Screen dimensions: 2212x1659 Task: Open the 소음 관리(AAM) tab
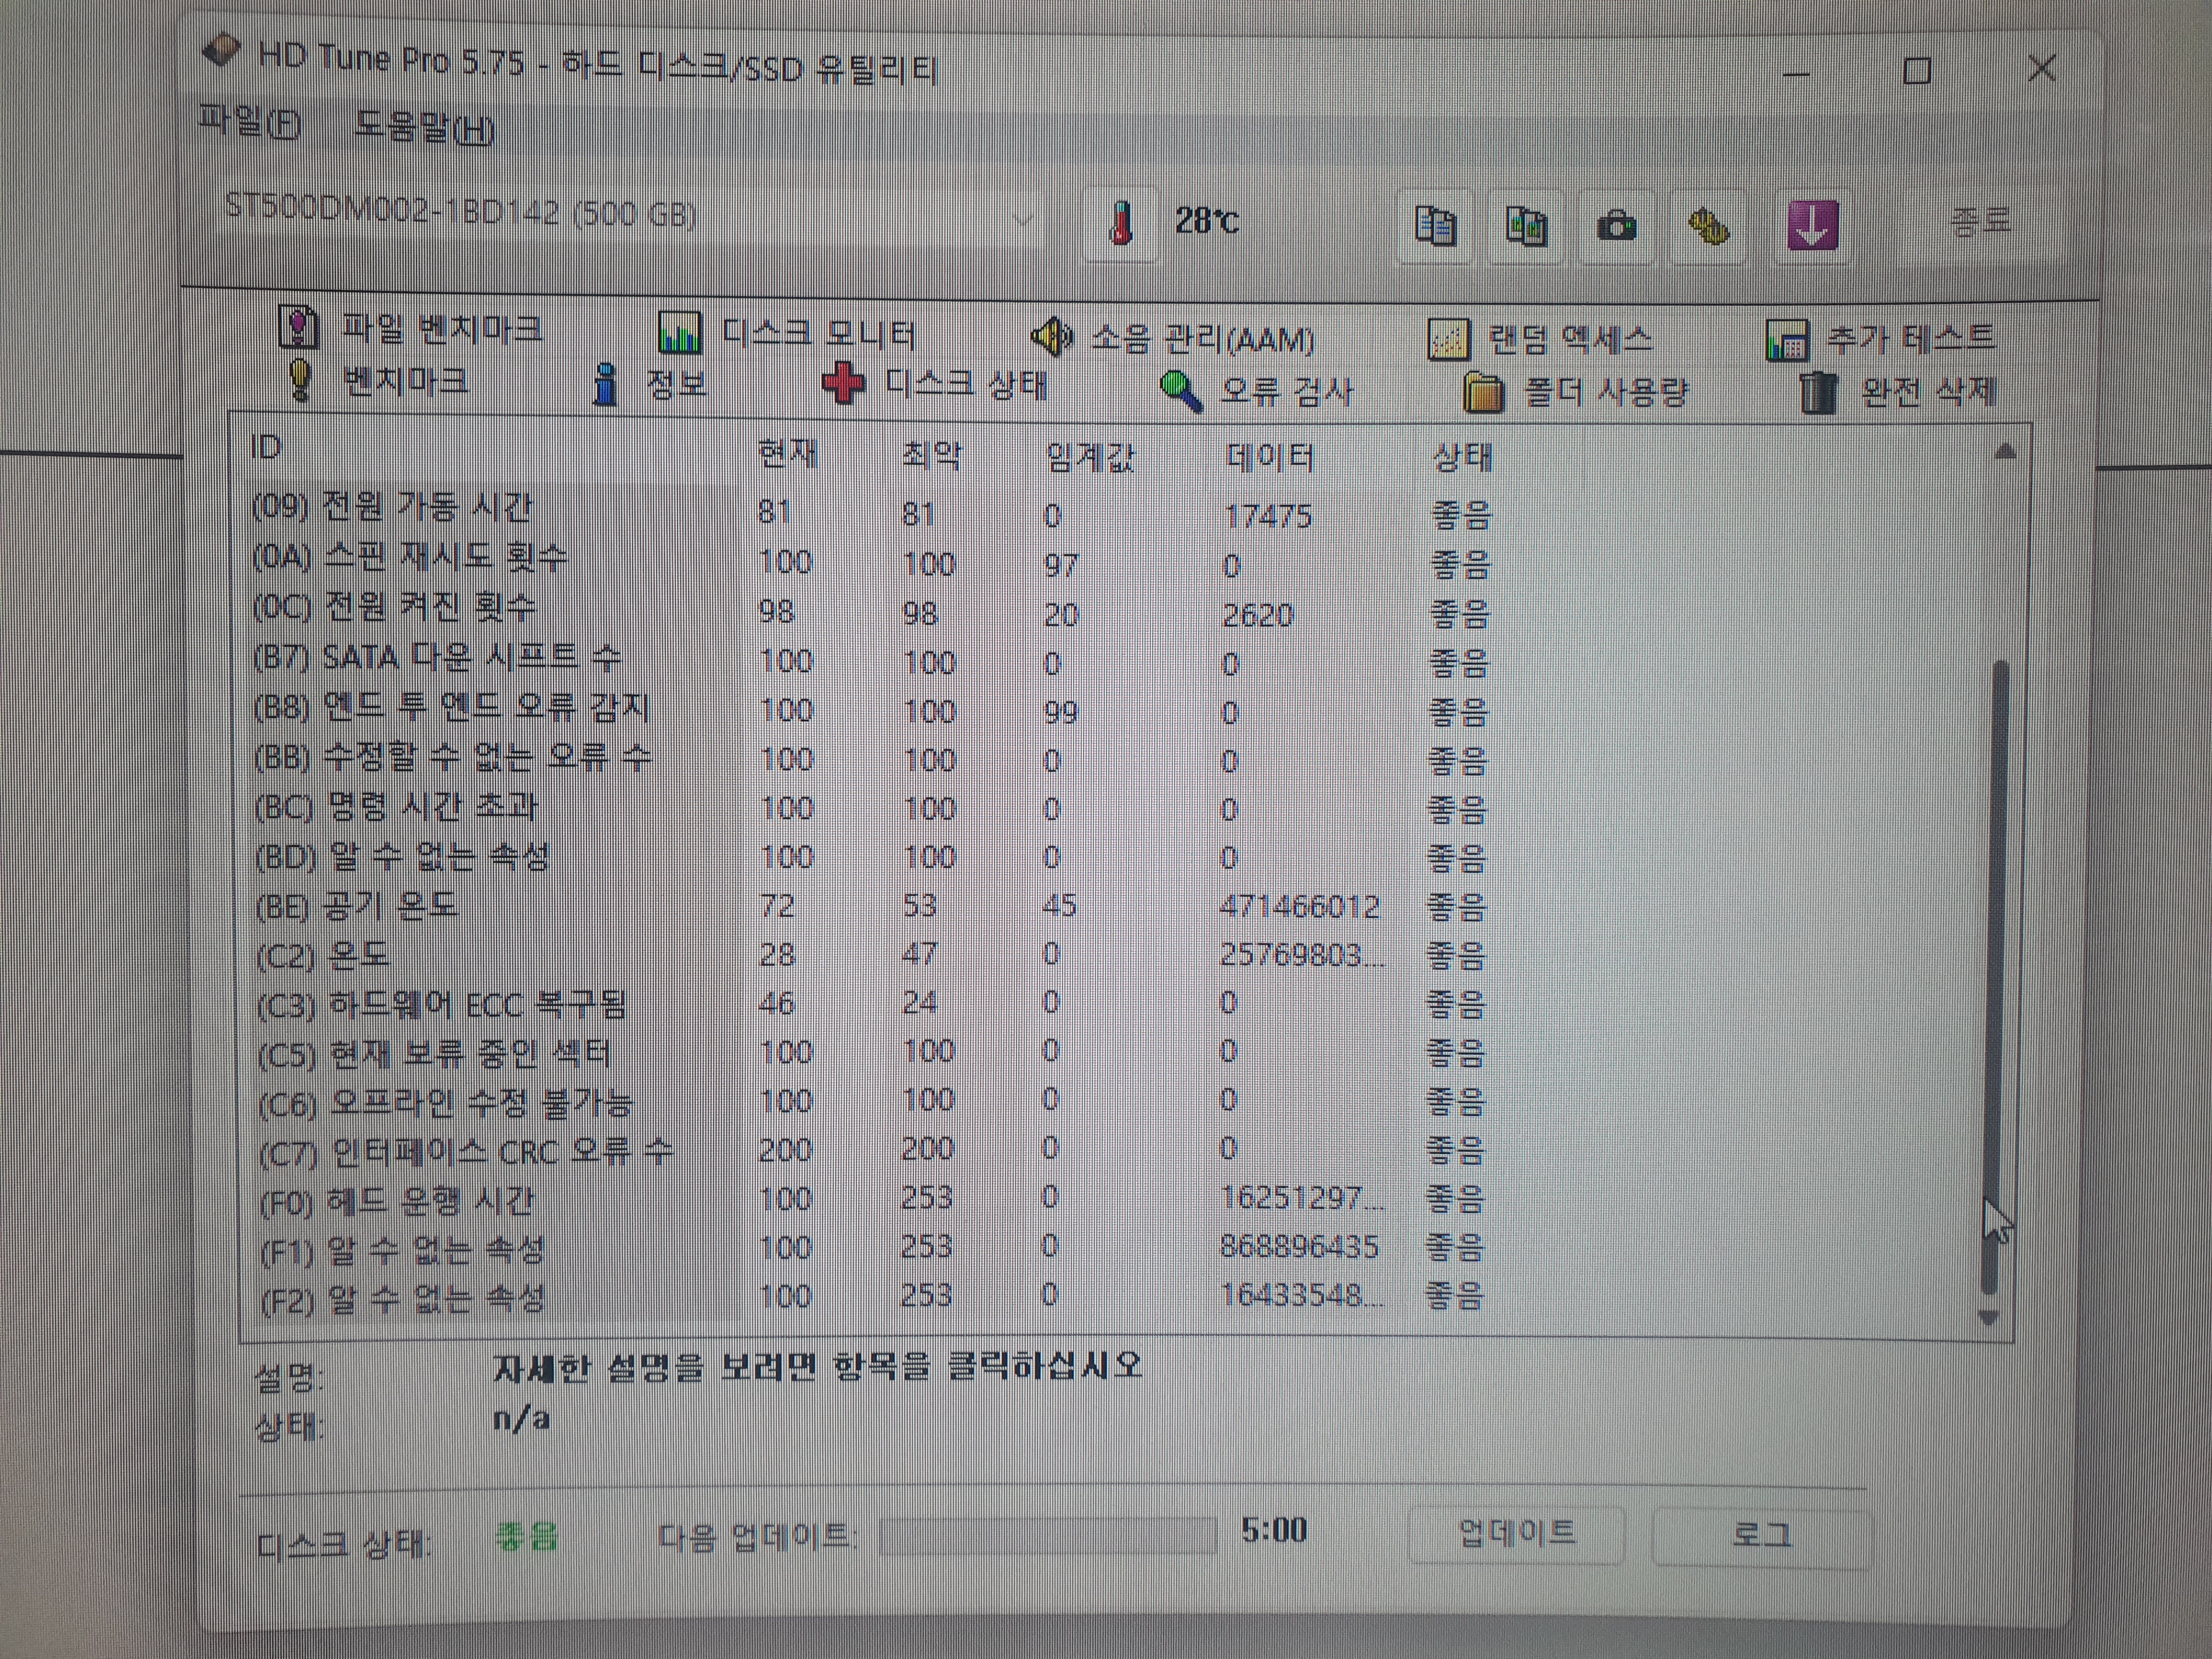coord(1172,338)
